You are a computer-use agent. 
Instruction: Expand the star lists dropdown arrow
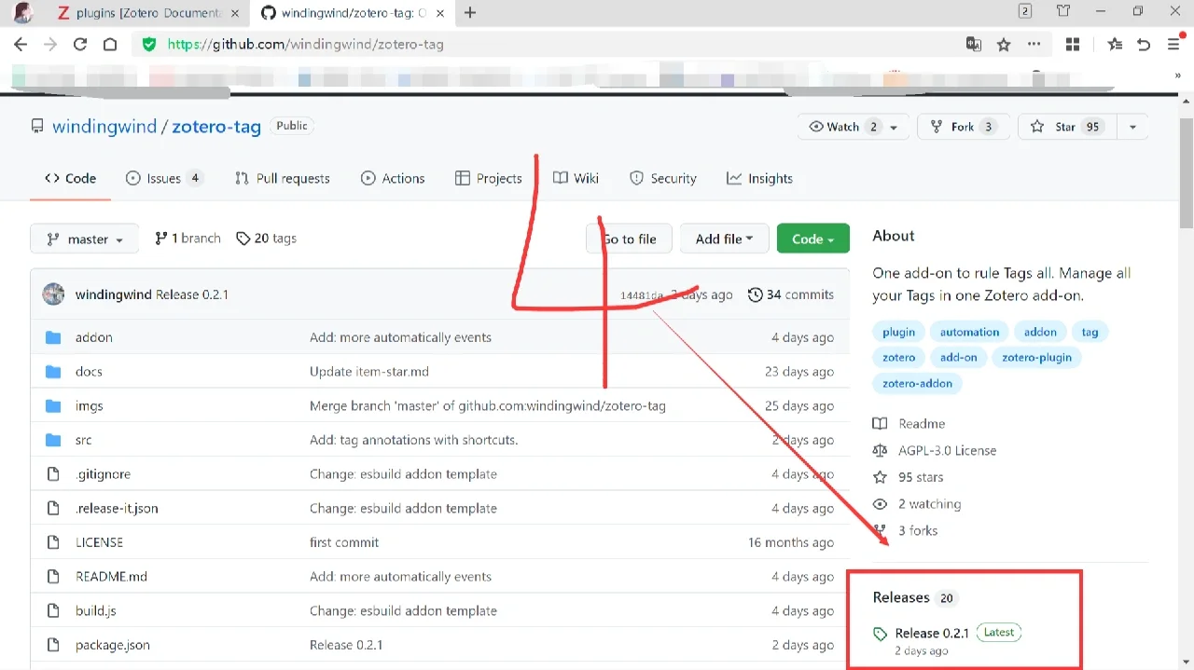(1132, 127)
